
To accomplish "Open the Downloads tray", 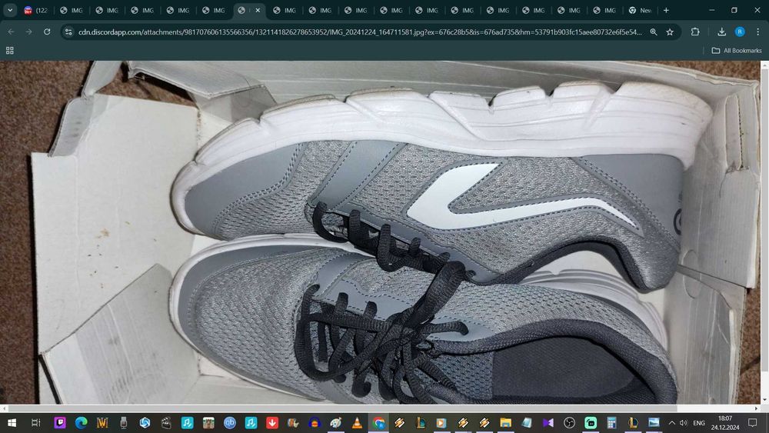I will (721, 32).
